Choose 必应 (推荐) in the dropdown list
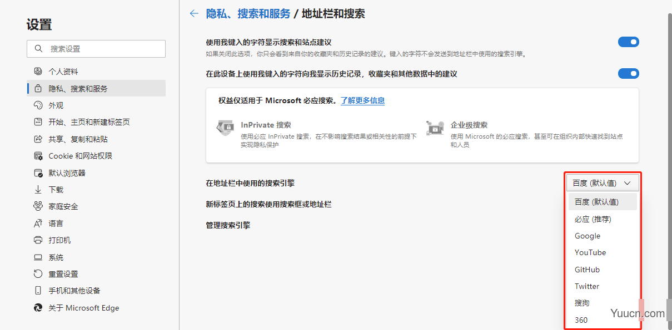The height and width of the screenshot is (330, 672). pos(603,219)
